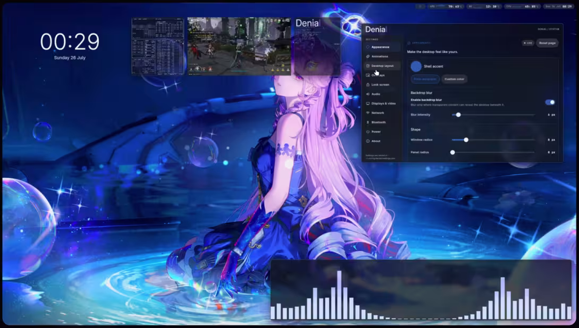Click the 'SETTINGS' sidebar heading
Screen dimensions: 579x328
372,39
